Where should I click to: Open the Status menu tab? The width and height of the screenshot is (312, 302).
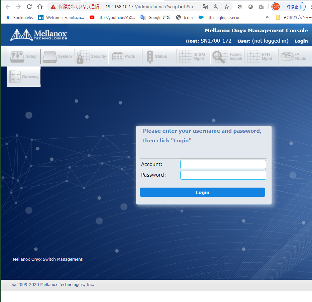coord(159,57)
